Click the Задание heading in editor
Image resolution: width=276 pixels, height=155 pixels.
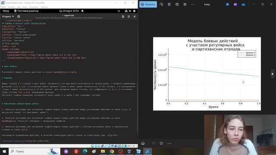tap(7, 78)
